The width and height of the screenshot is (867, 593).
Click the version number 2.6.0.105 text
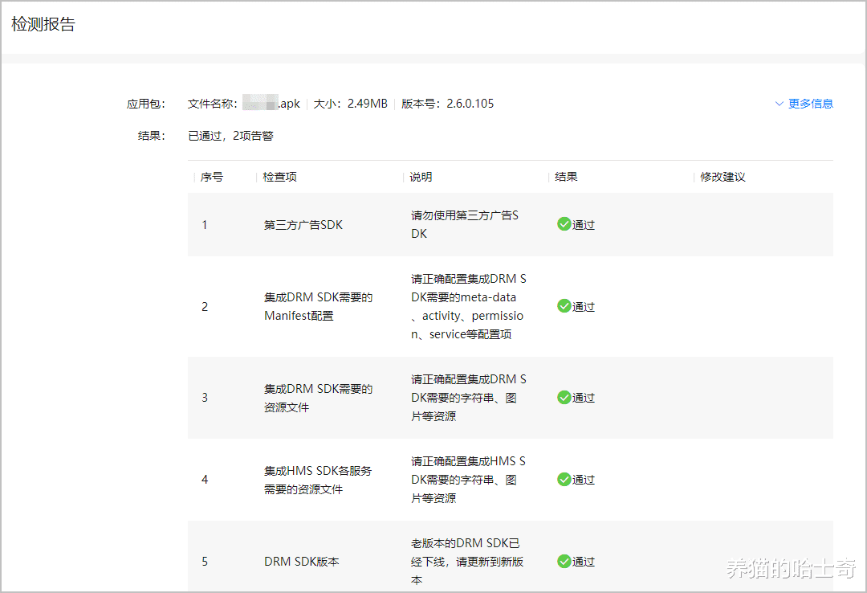pos(470,104)
